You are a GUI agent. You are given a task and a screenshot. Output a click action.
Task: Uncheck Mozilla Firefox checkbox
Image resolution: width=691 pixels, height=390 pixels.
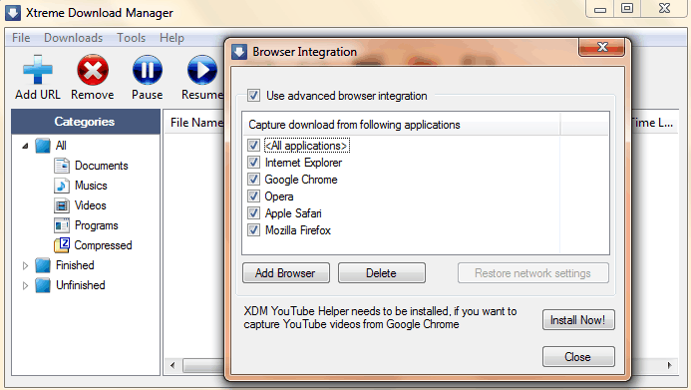pos(253,229)
